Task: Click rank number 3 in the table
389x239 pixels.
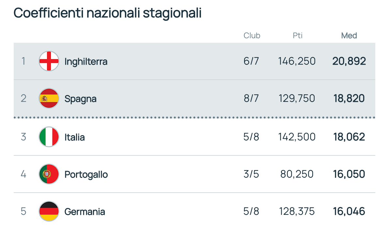Action: click(23, 137)
